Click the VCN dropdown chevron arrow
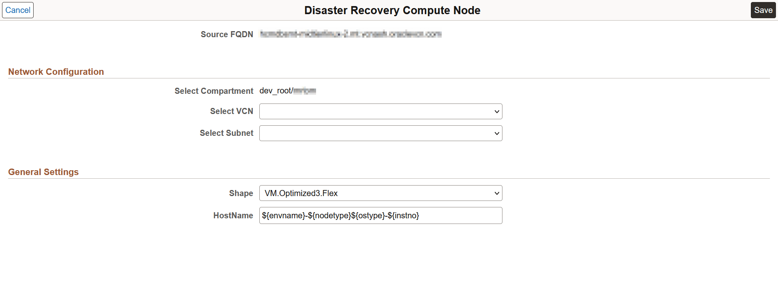Screen dimensions: 778x304 point(496,111)
